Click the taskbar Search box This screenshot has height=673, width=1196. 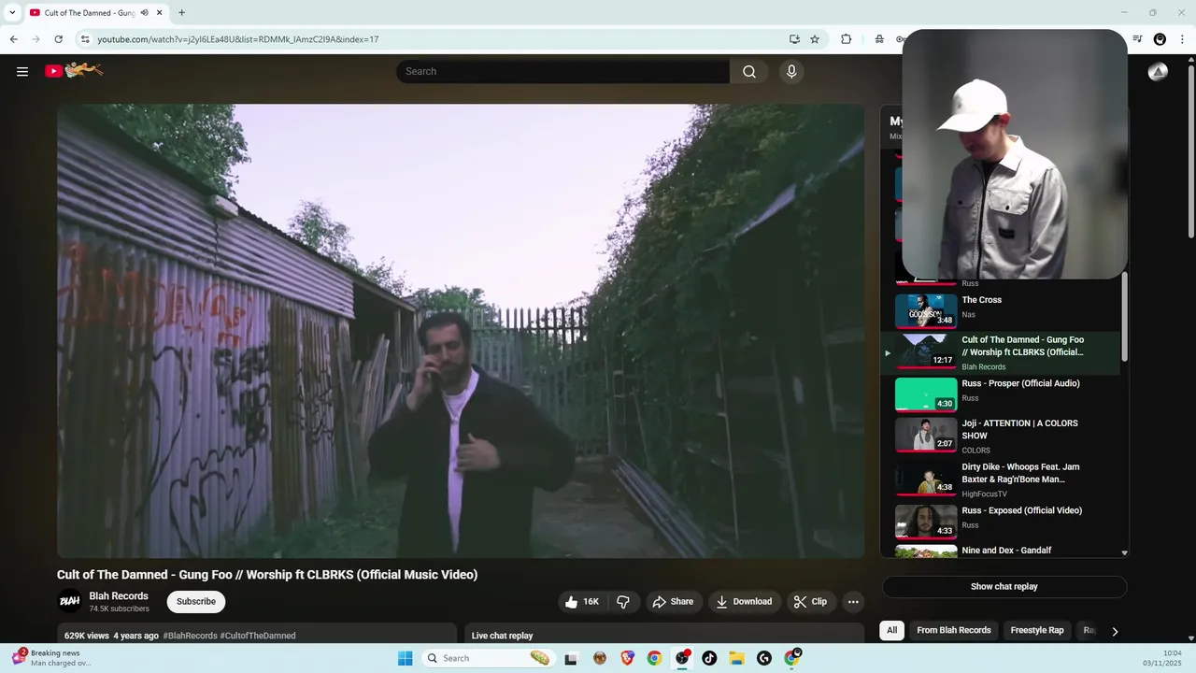(489, 658)
